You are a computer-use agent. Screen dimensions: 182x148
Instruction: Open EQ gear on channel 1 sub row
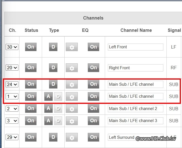(x=72, y=97)
